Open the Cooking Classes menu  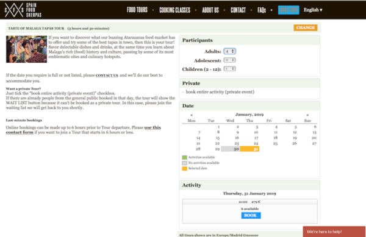174,10
